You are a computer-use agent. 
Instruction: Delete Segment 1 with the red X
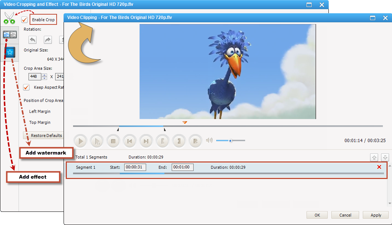point(379,167)
